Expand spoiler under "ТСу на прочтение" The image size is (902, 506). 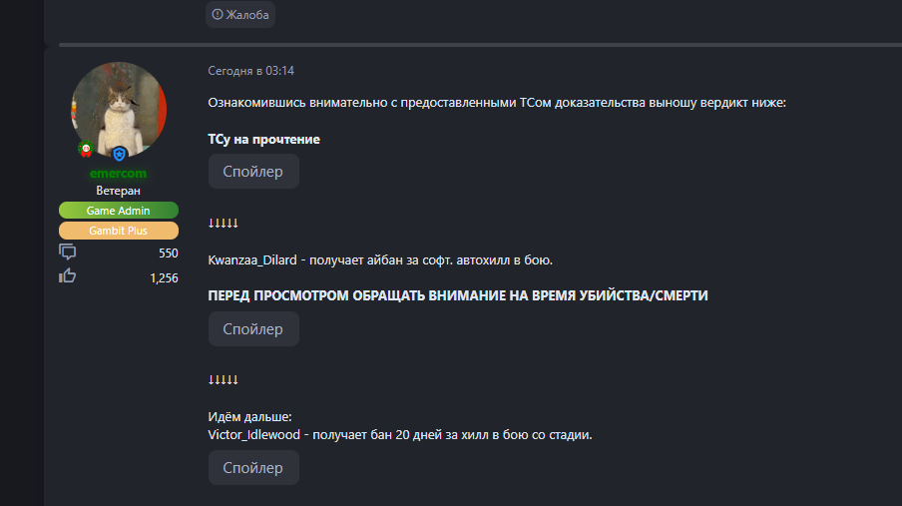(253, 171)
